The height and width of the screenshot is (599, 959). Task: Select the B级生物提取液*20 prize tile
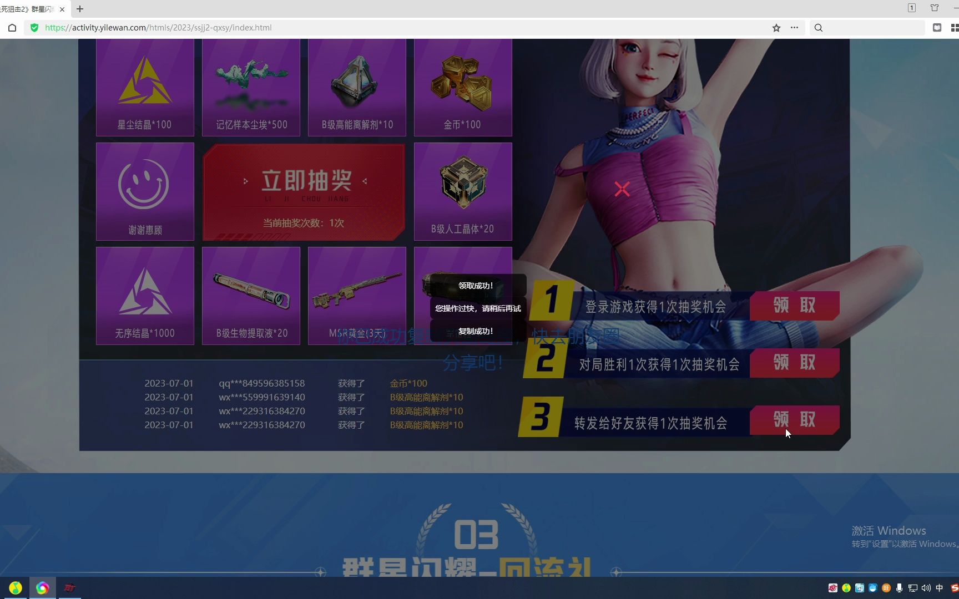(251, 296)
